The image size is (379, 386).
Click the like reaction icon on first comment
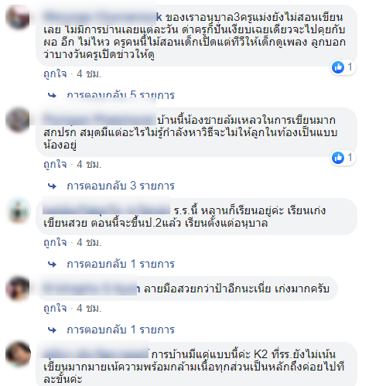pos(338,67)
